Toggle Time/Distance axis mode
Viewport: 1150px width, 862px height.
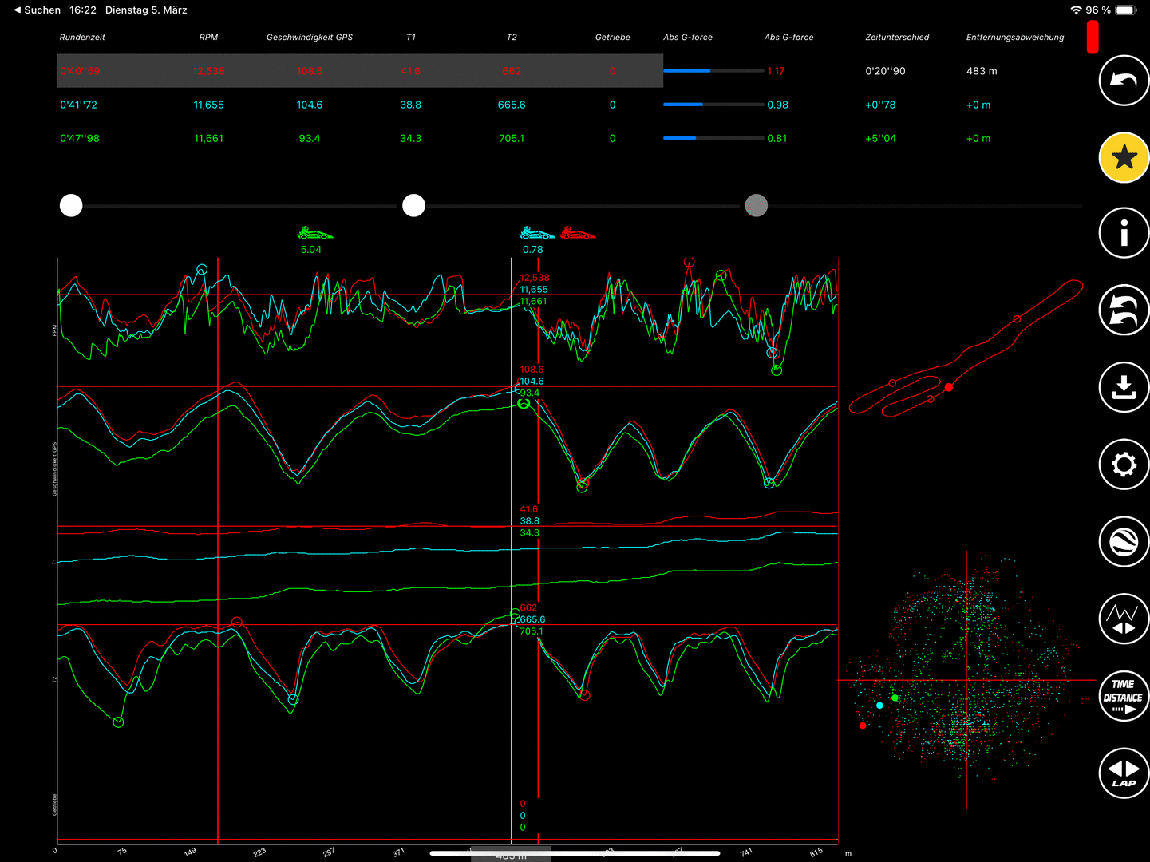click(x=1124, y=695)
